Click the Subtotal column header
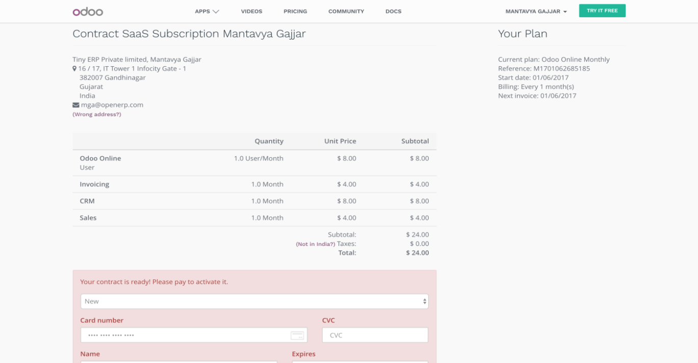 [x=415, y=141]
